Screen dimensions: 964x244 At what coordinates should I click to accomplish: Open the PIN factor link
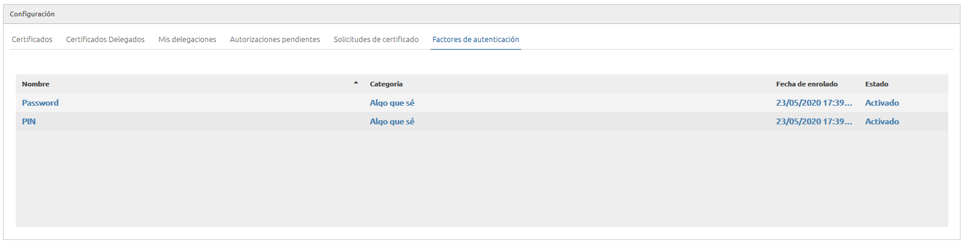(x=29, y=121)
